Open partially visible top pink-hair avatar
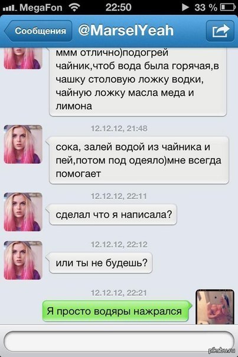The width and height of the screenshot is (238, 357). pyautogui.click(x=23, y=59)
